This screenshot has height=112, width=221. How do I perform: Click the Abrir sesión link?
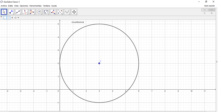[209, 6]
